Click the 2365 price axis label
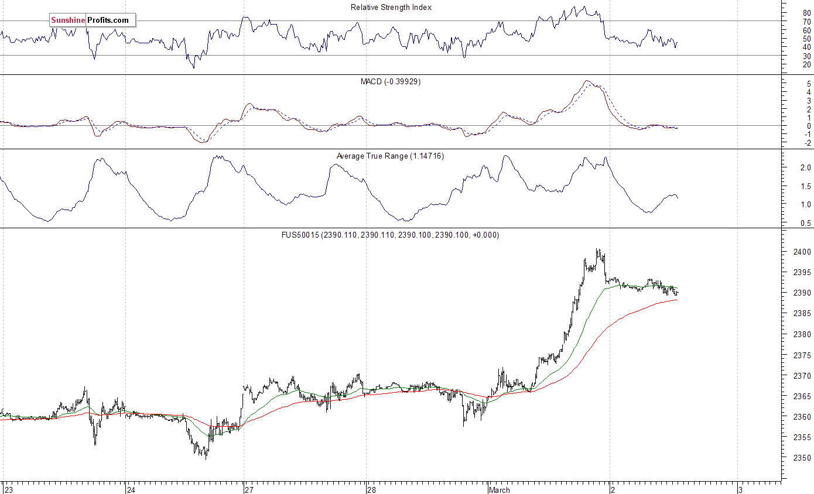814x494 pixels. pos(802,396)
